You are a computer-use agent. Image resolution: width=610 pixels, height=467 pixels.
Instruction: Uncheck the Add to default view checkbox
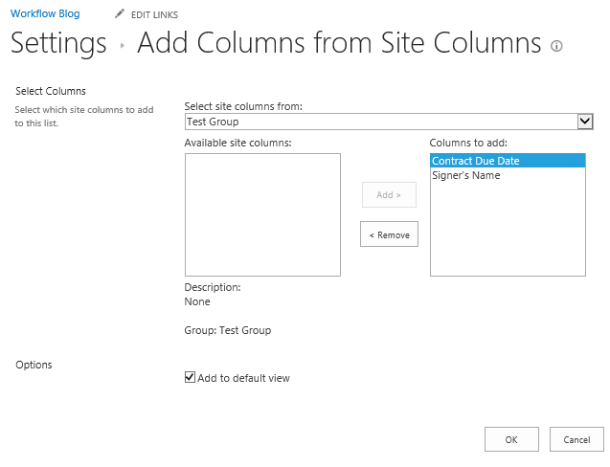(190, 378)
